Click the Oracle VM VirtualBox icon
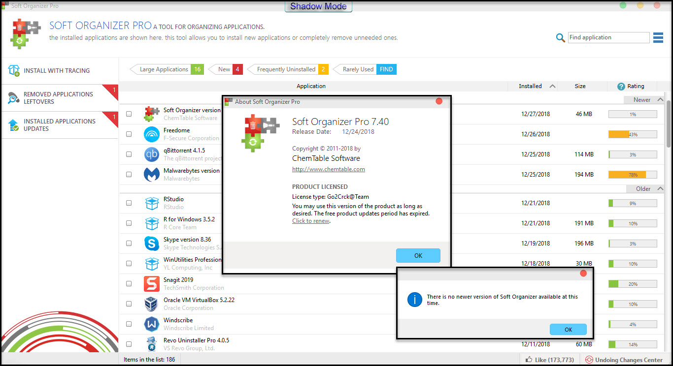The image size is (673, 366). click(152, 304)
